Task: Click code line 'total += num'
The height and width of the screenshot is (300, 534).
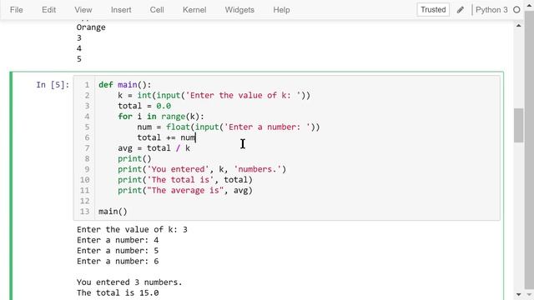Action: (167, 137)
